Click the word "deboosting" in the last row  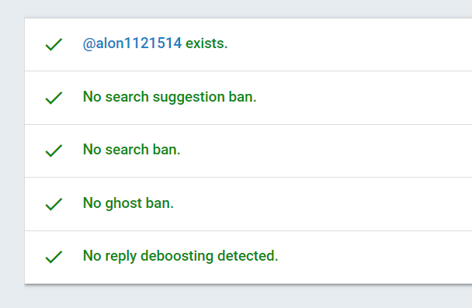pos(177,256)
